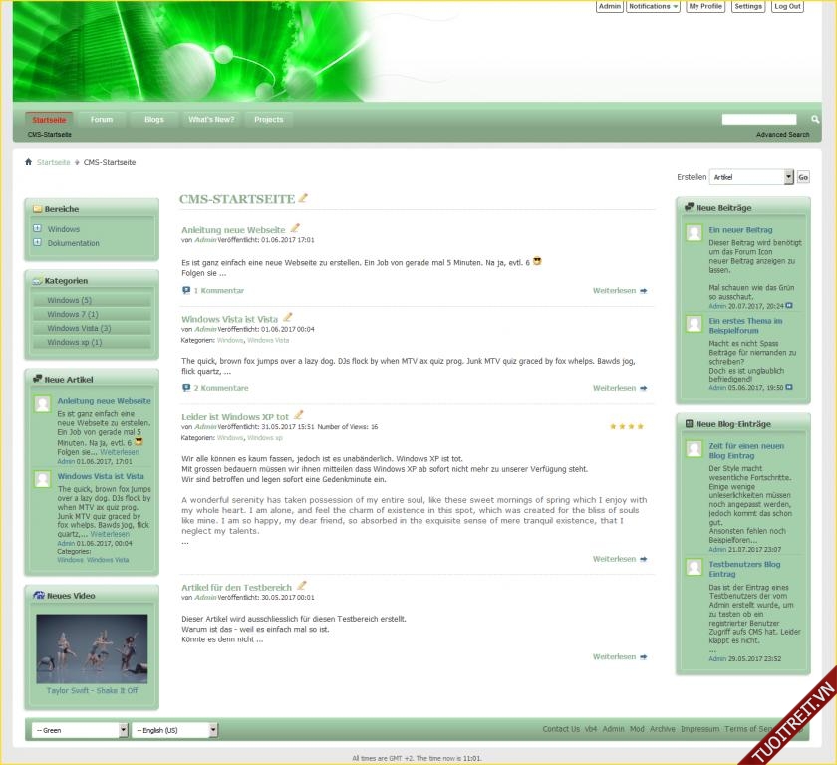Open the Advanced Search link

(x=782, y=135)
